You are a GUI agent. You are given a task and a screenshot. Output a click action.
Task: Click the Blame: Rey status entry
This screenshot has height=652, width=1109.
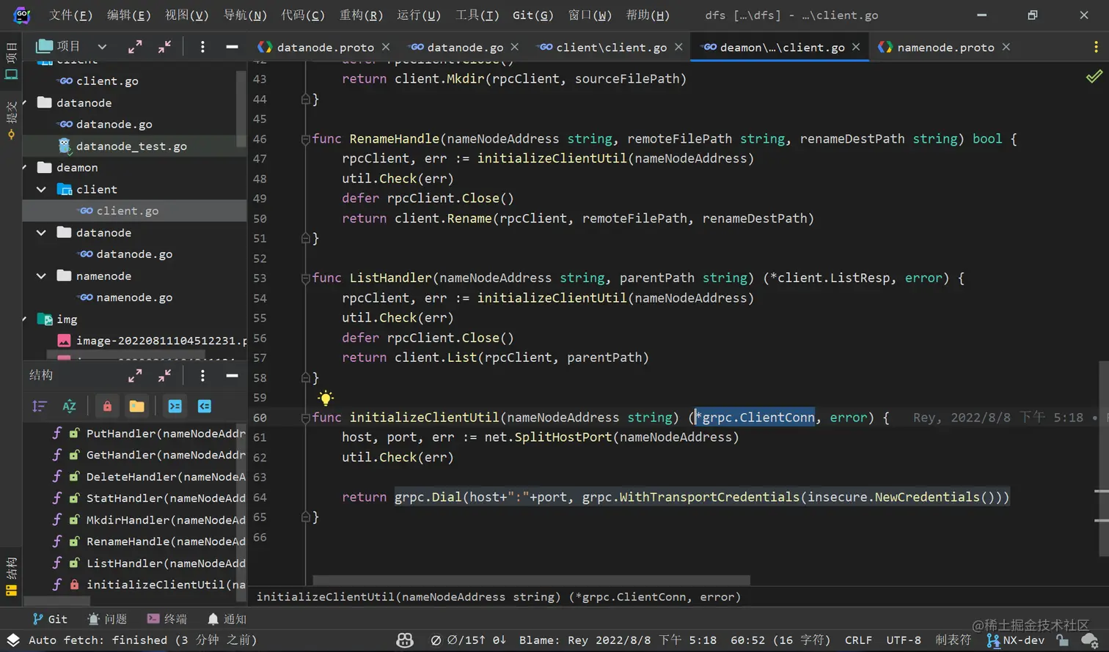(618, 640)
